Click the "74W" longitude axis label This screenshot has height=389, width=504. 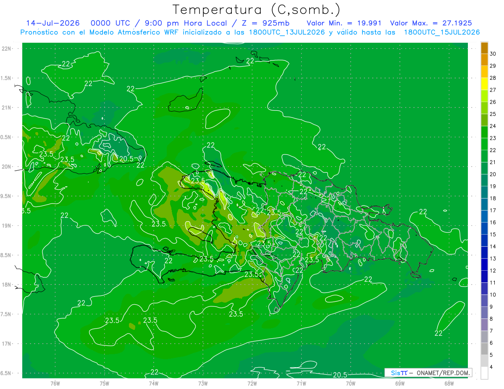[153, 383]
